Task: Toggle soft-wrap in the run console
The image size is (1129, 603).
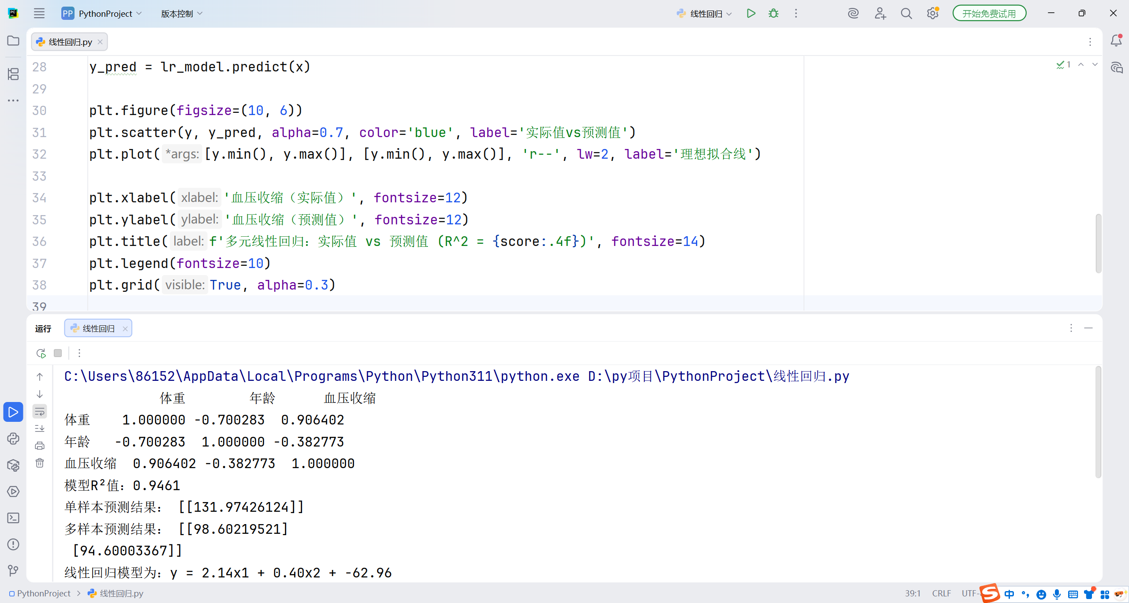Action: tap(40, 412)
